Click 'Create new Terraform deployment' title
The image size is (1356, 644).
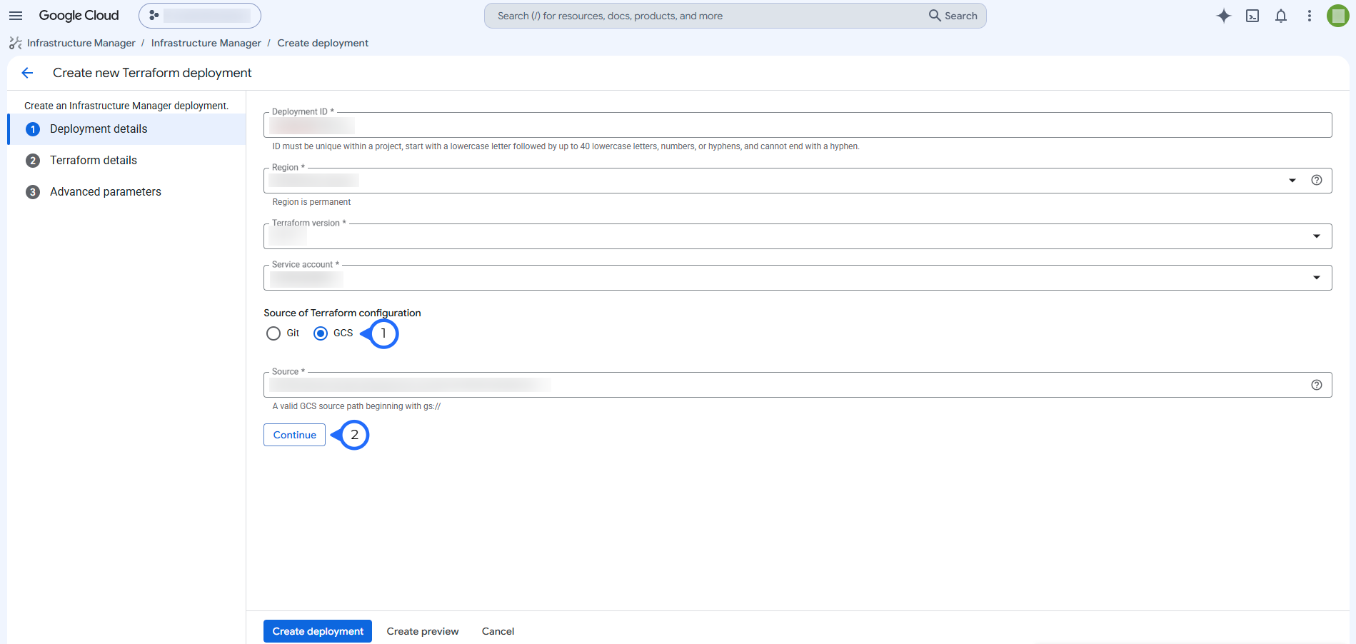[152, 73]
